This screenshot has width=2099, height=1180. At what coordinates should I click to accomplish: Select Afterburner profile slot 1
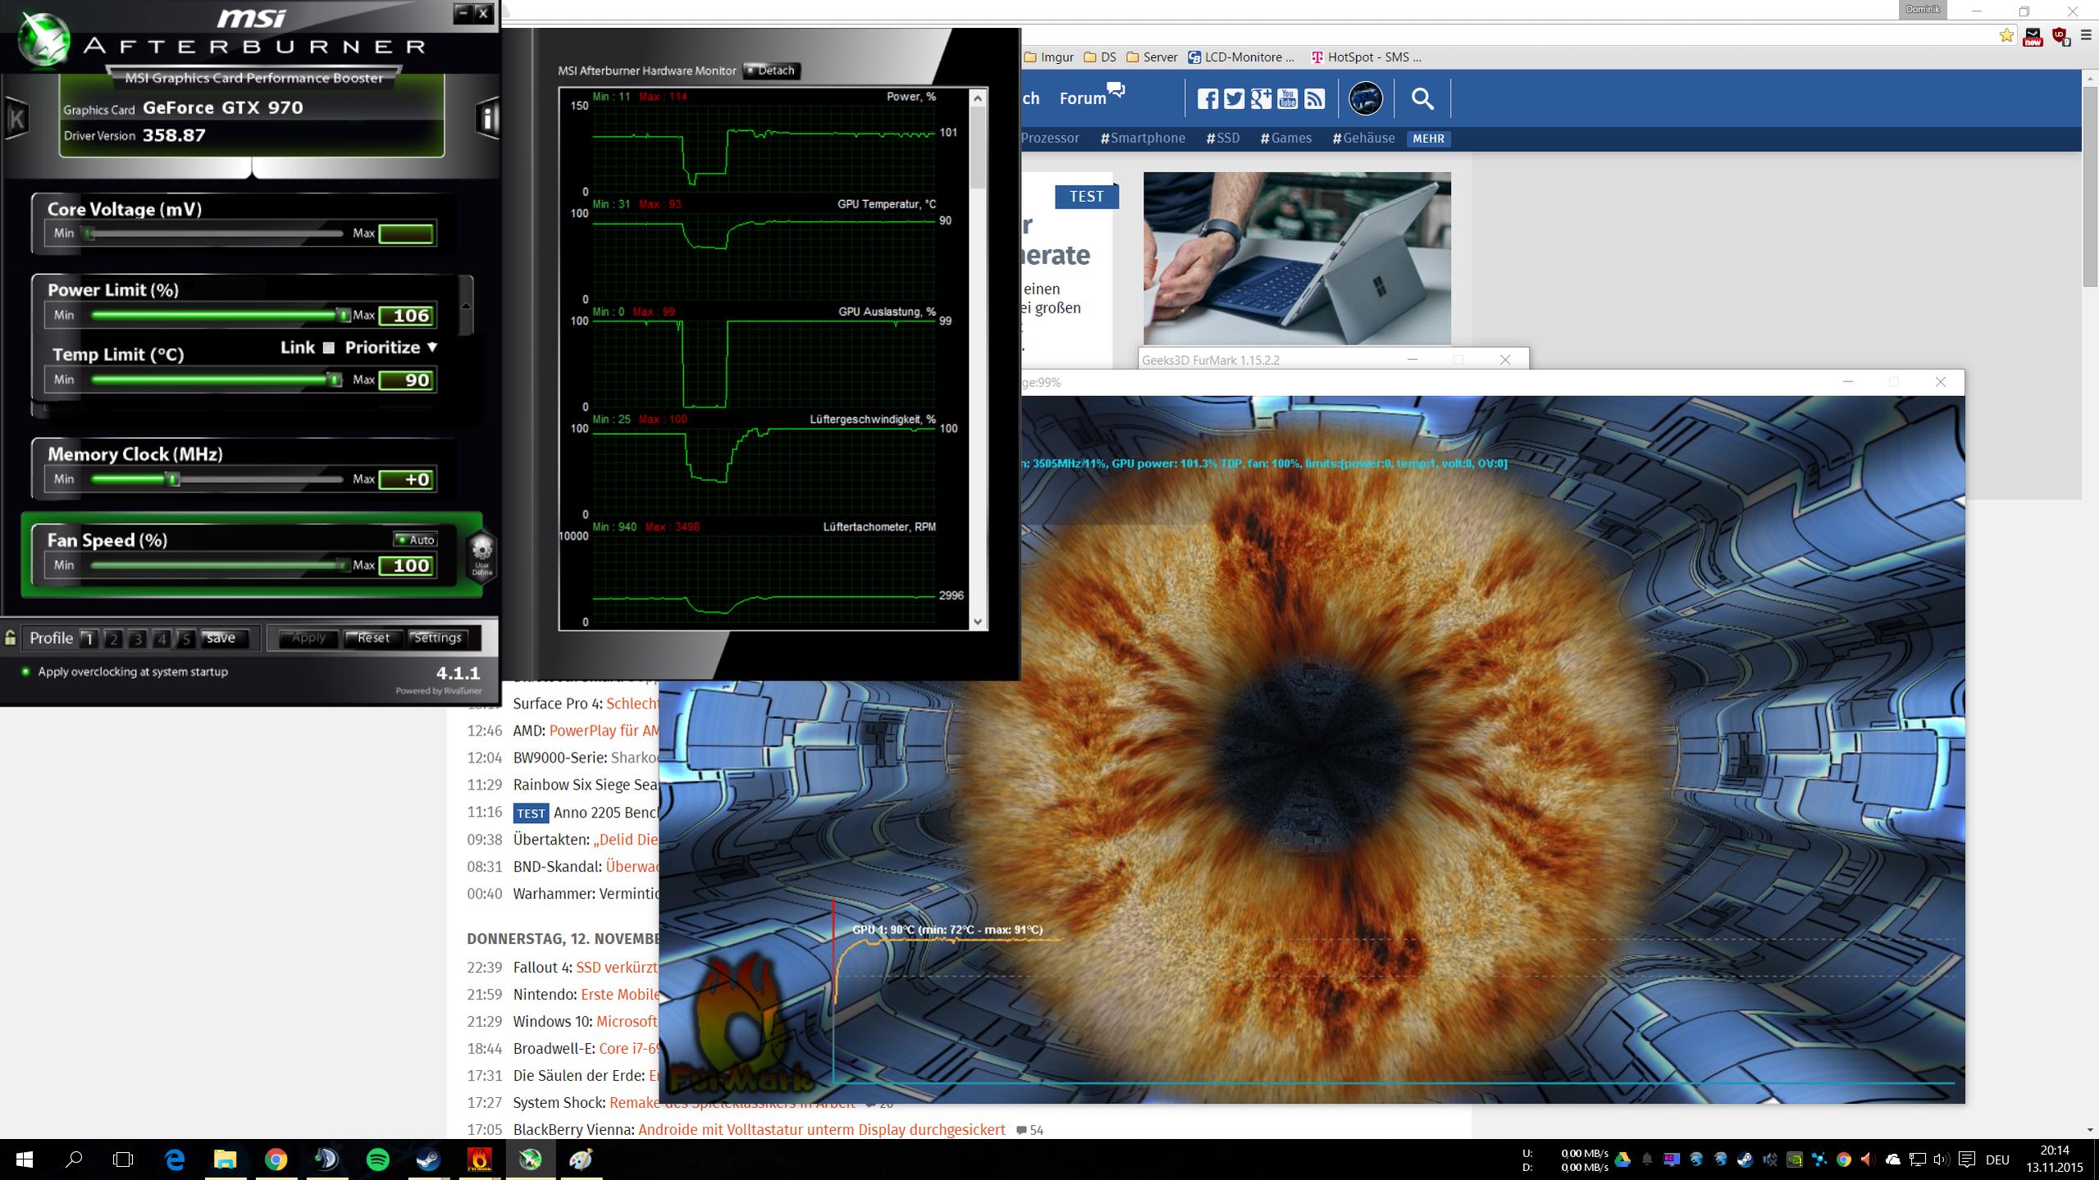click(x=89, y=638)
